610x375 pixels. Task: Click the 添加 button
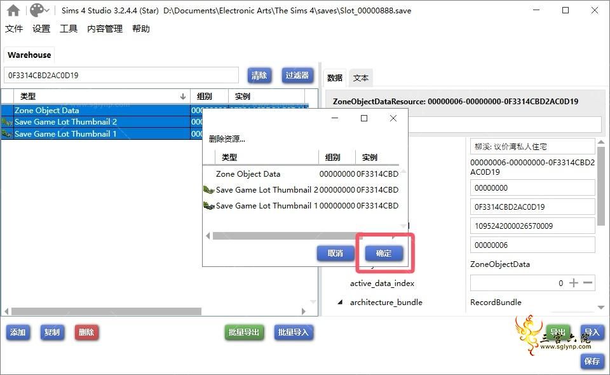pyautogui.click(x=18, y=332)
